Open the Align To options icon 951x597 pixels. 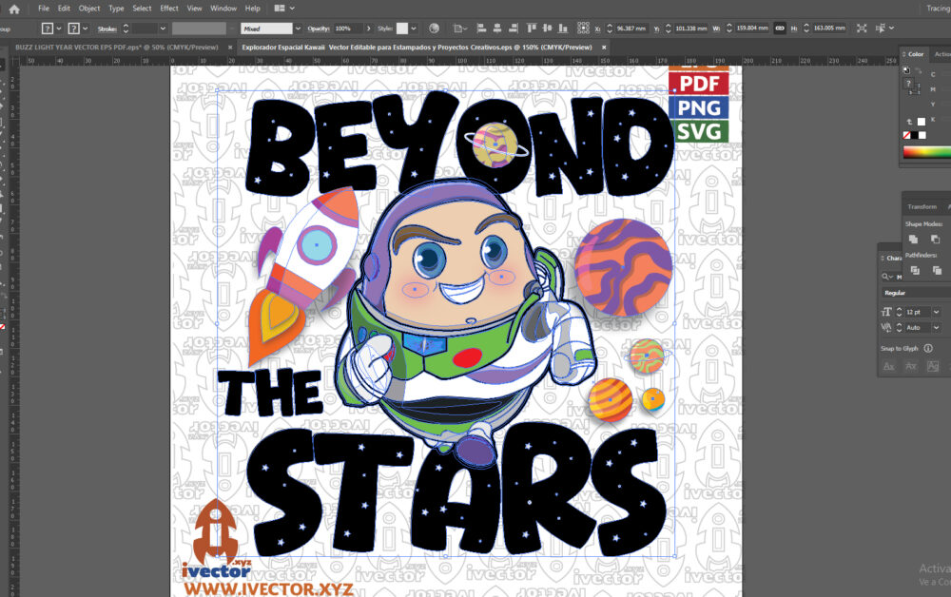[459, 29]
